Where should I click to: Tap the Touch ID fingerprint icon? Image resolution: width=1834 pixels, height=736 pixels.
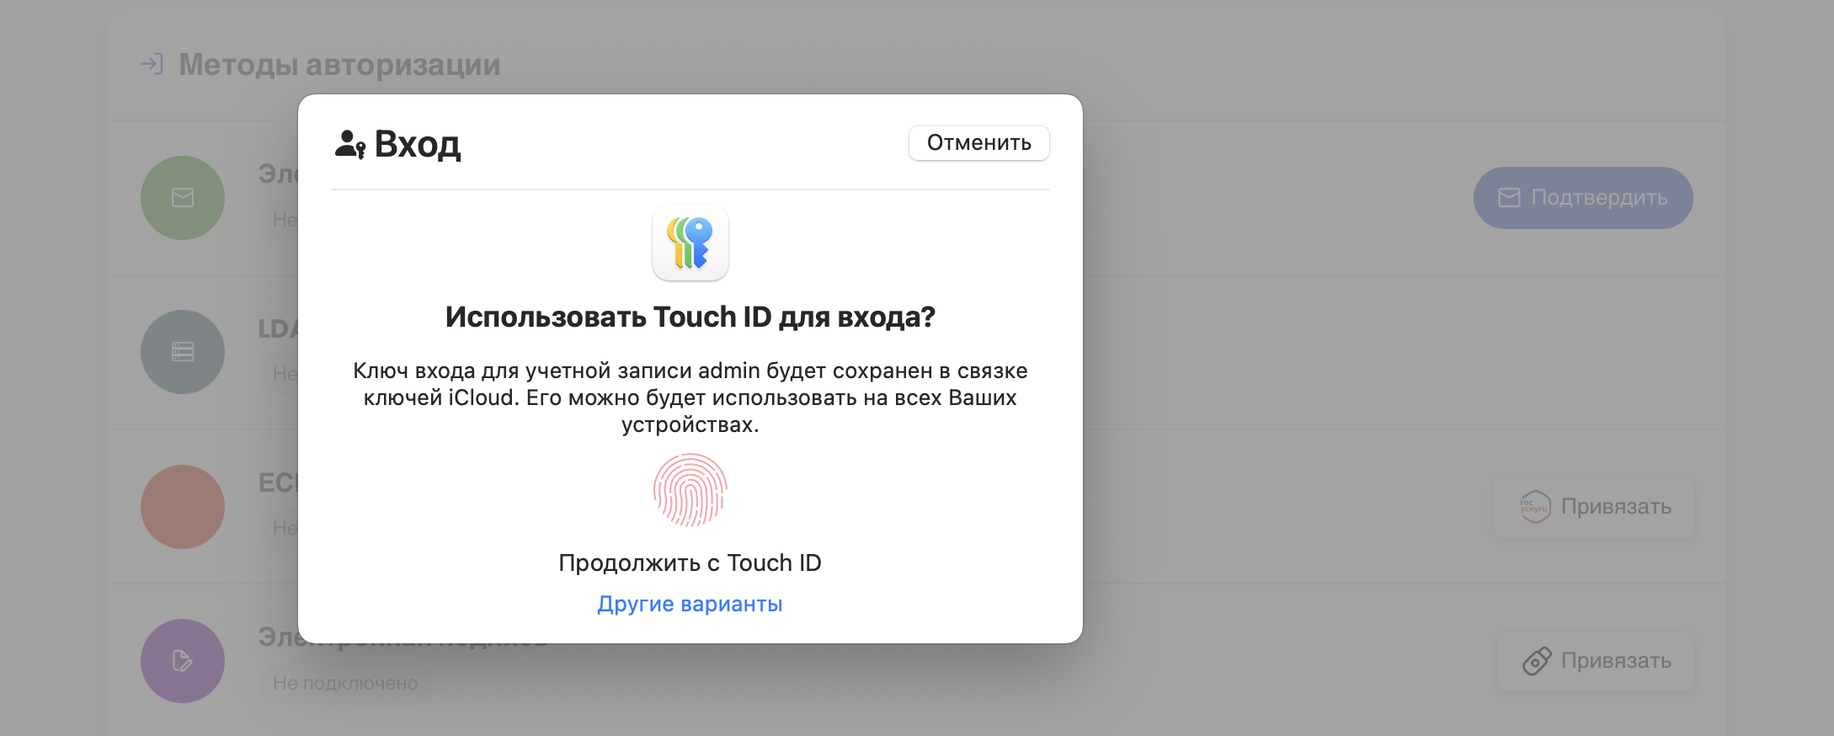point(690,490)
